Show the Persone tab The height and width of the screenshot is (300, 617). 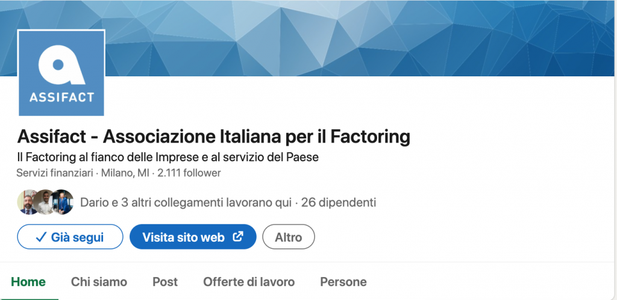pyautogui.click(x=343, y=282)
